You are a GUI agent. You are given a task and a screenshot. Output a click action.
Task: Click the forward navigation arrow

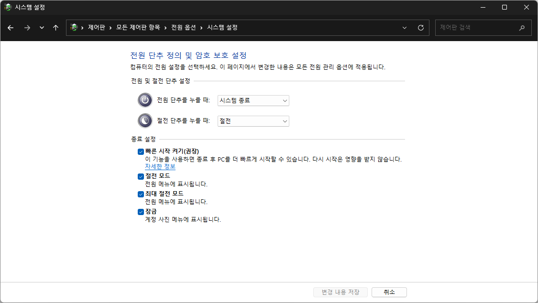pos(27,28)
